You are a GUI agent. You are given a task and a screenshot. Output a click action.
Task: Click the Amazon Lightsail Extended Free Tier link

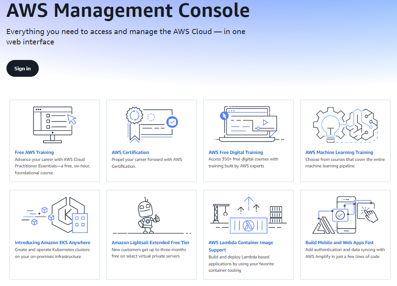(151, 242)
